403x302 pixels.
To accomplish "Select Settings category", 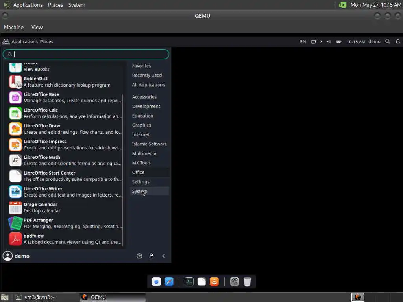I will (140, 182).
